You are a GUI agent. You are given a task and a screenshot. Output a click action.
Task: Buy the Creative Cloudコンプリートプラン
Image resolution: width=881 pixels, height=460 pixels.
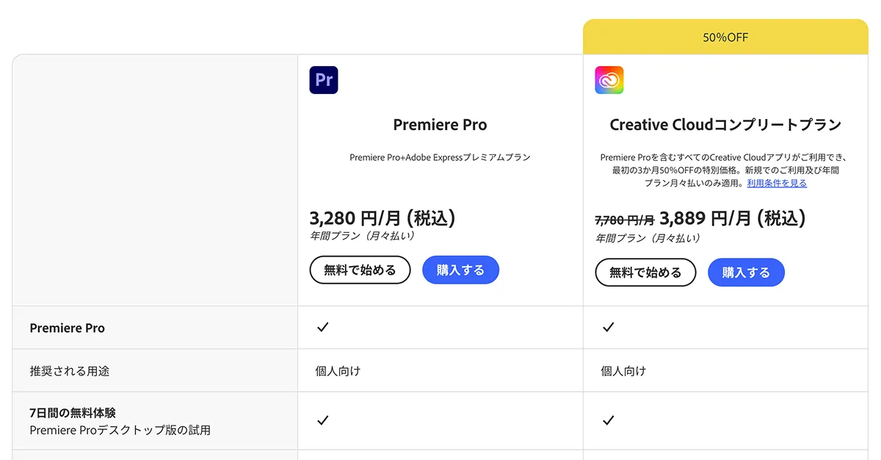tap(746, 273)
